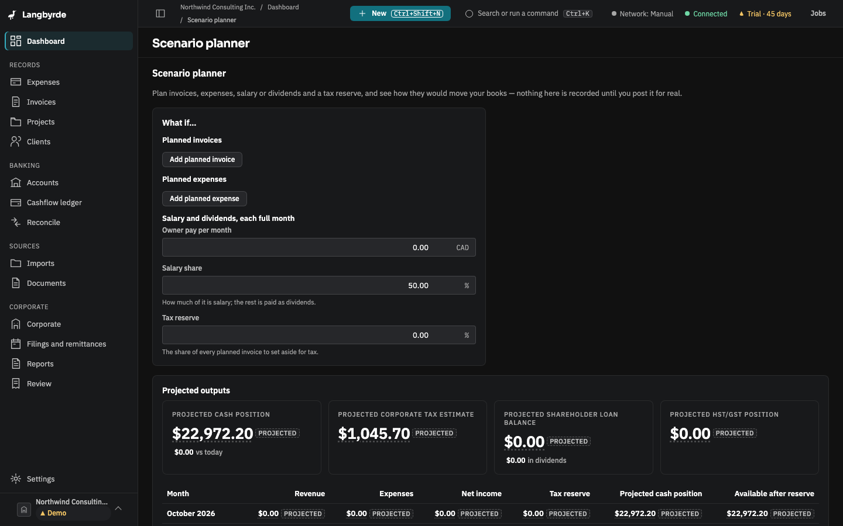Screen dimensions: 843x526
Task: Click the October 2026 row label
Action: (191, 514)
